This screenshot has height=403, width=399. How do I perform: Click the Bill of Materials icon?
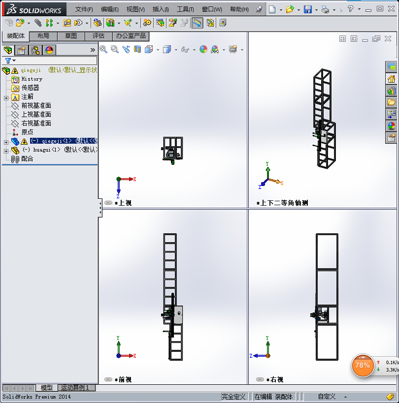(160, 23)
